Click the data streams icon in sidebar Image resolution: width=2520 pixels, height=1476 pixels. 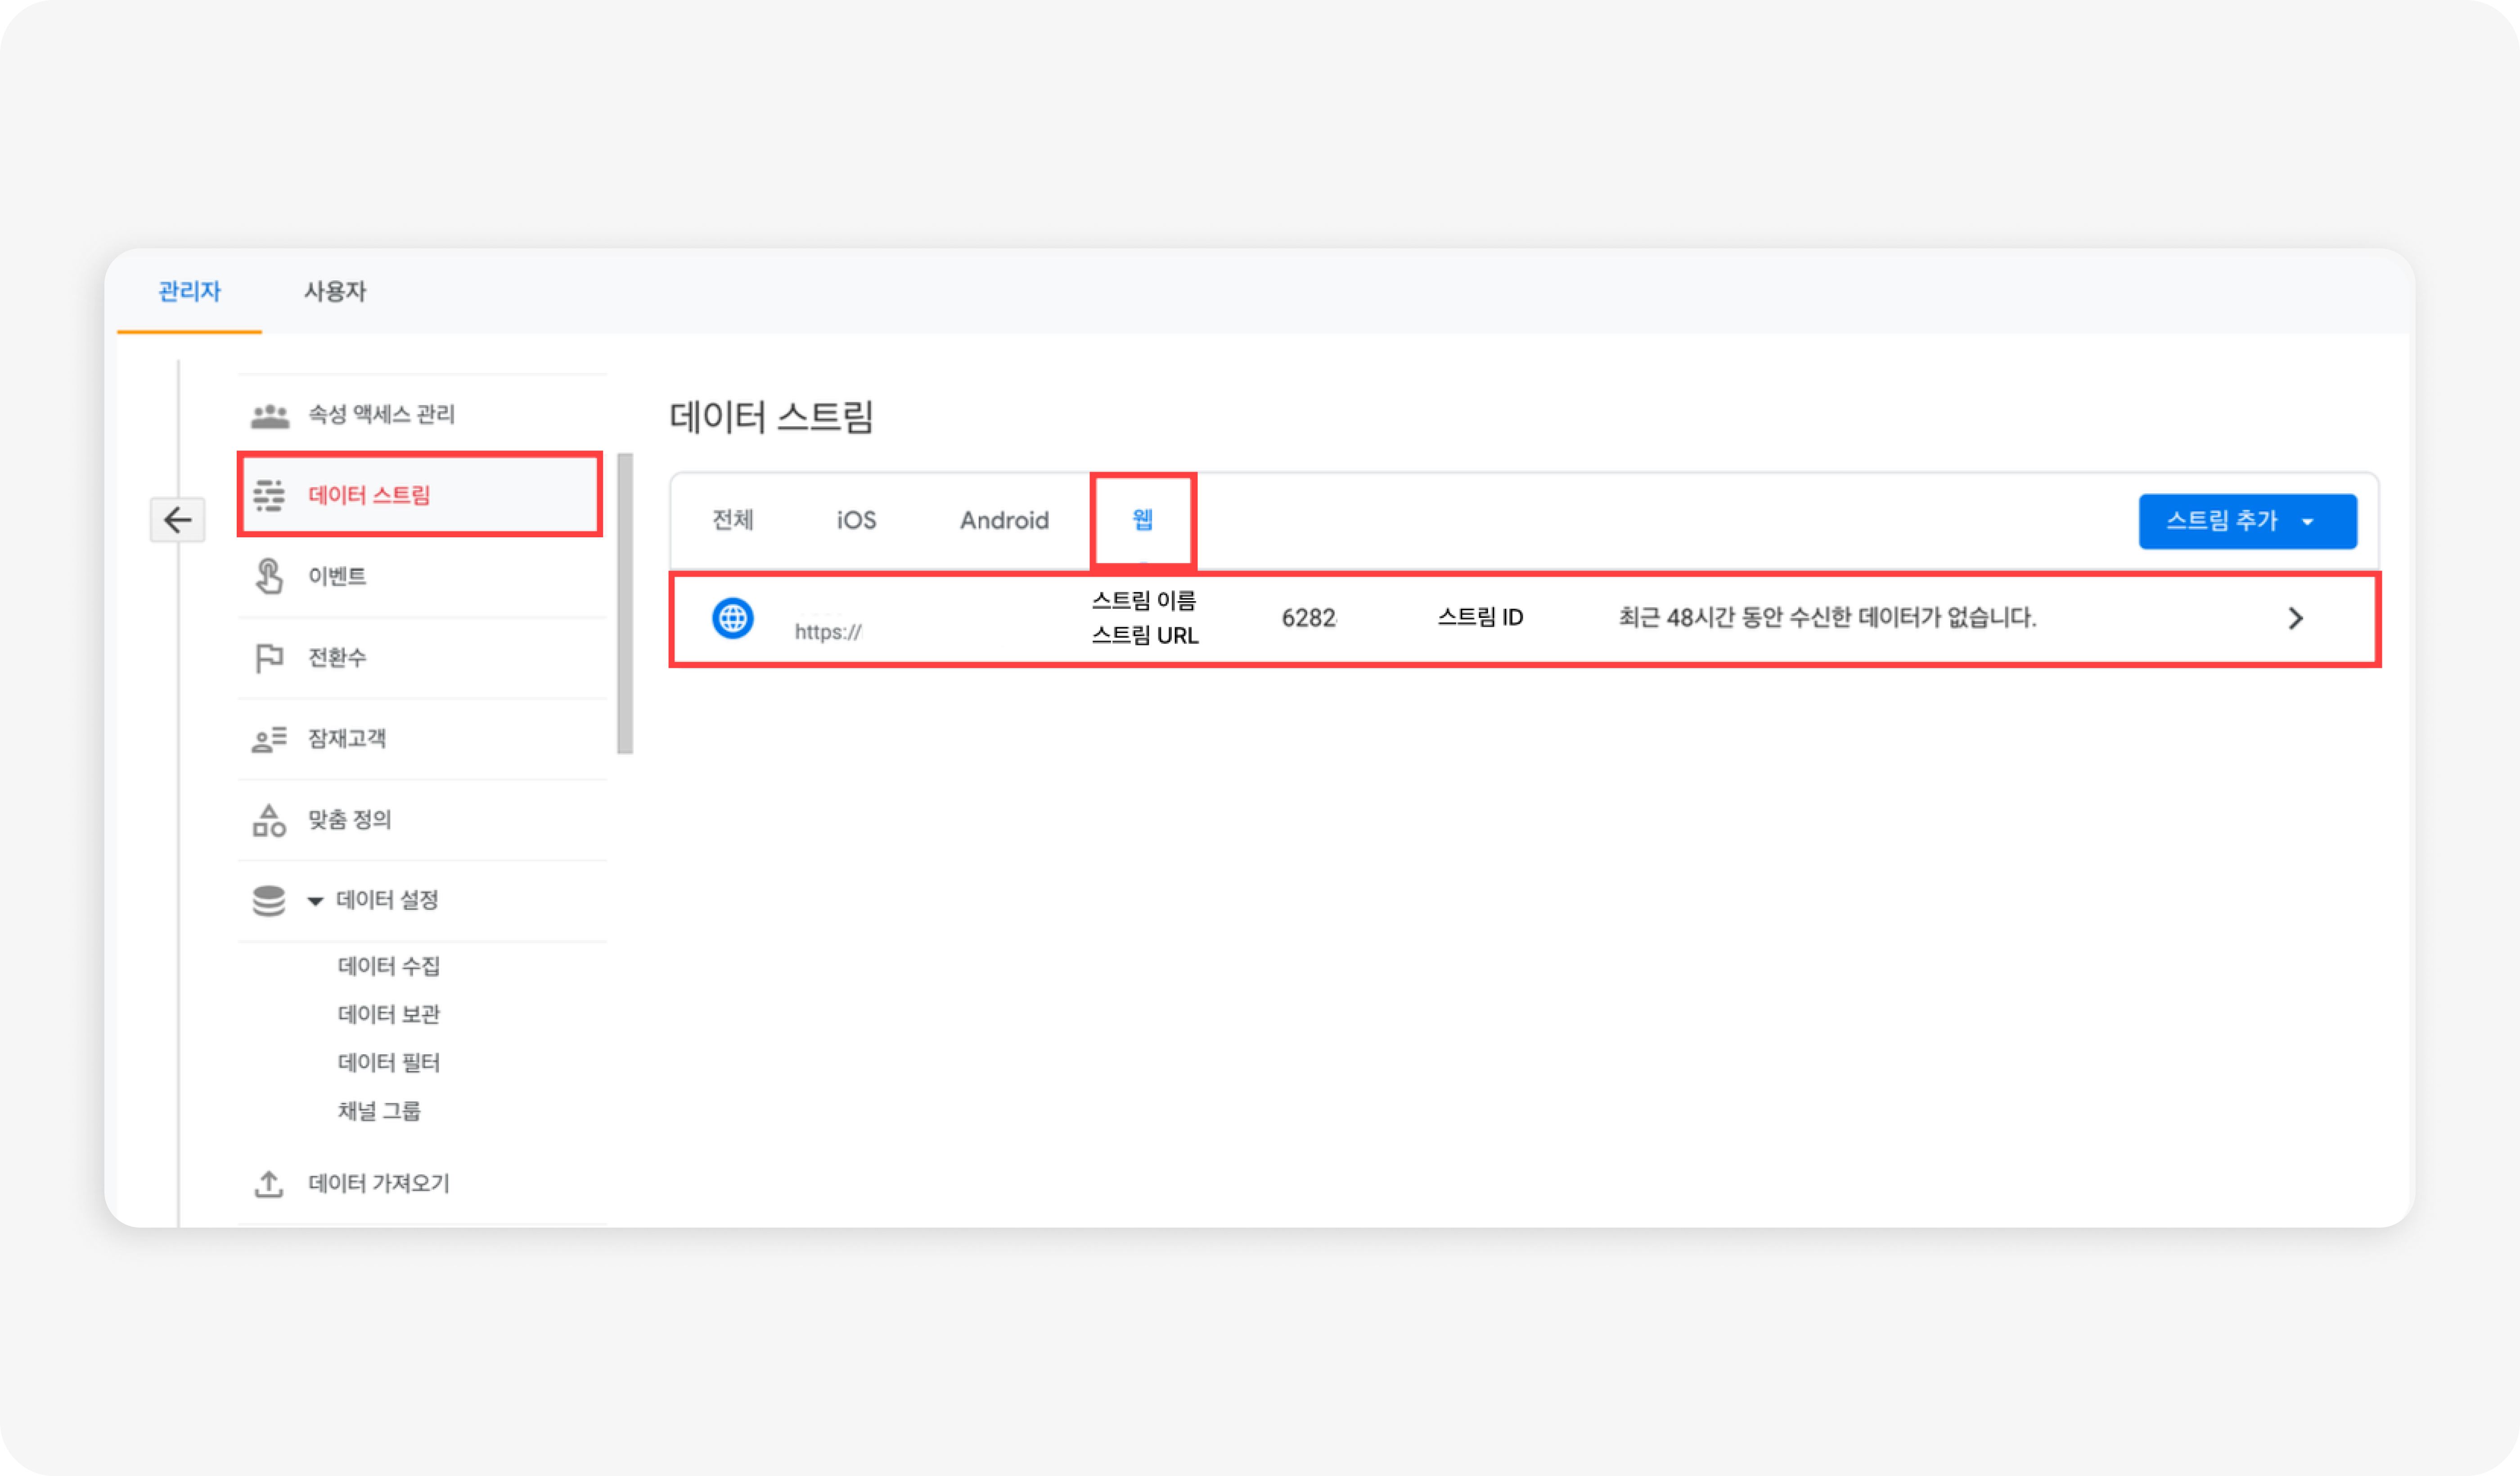coord(268,495)
